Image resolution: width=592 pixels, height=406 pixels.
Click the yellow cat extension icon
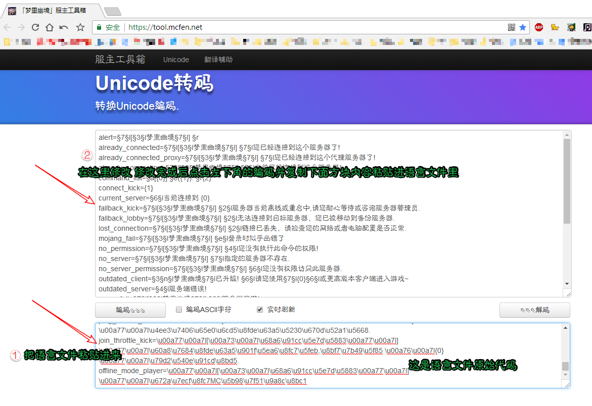pos(555,27)
